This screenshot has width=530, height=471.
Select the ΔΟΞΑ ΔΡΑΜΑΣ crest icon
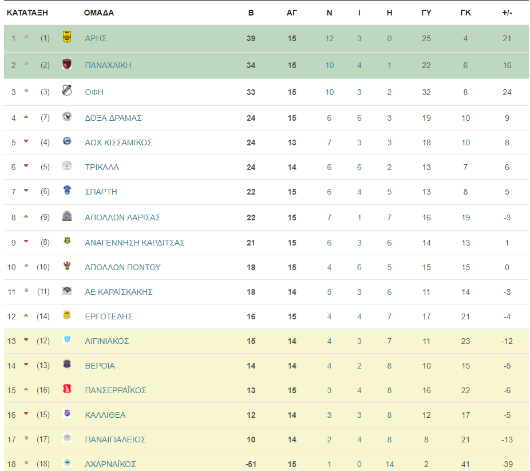coord(67,116)
